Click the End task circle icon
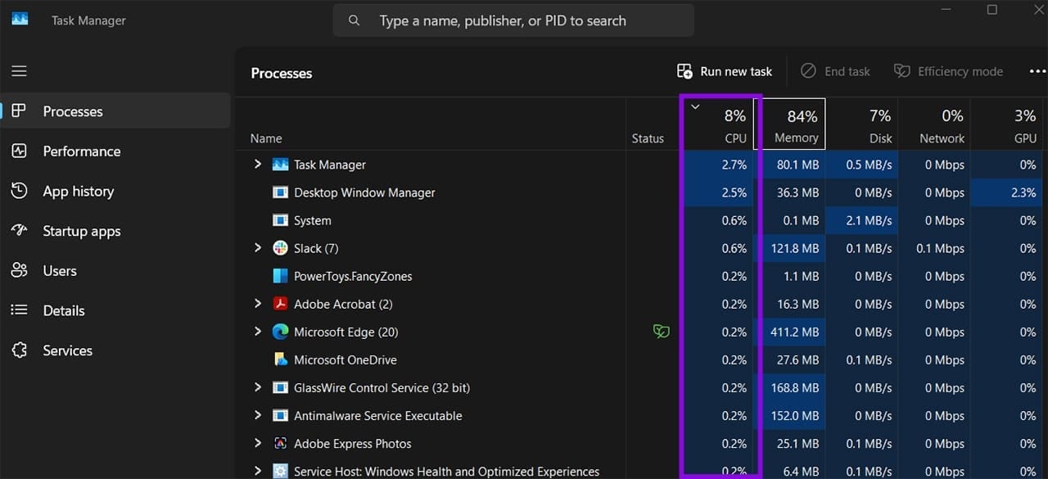 [808, 71]
